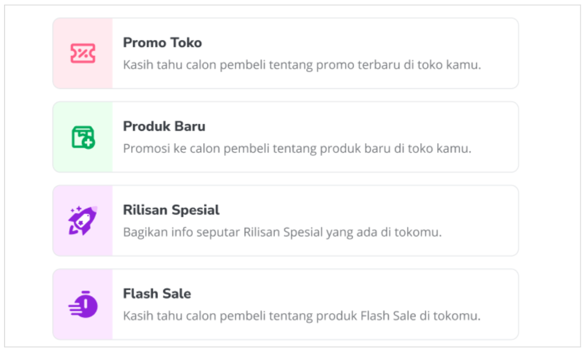584x349 pixels.
Task: Click the Flash Sale description text
Action: pos(302,316)
